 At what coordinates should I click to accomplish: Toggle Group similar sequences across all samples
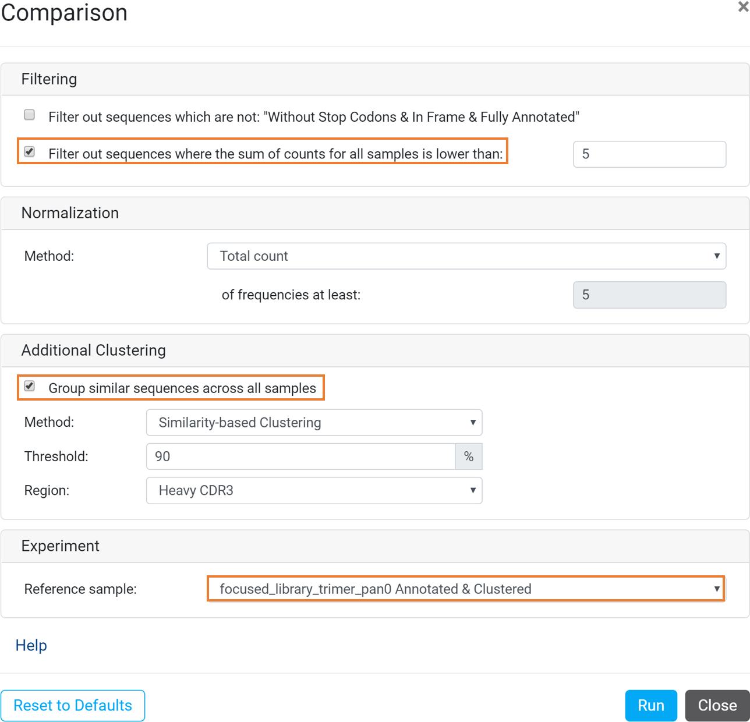(x=30, y=387)
